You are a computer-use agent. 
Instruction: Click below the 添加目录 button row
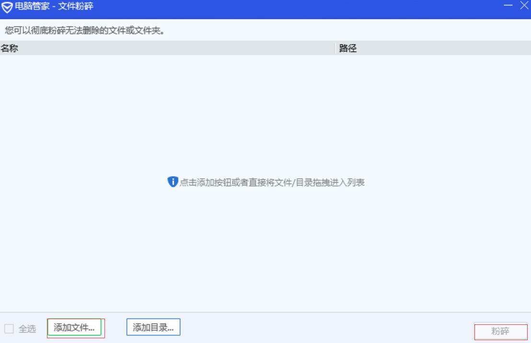point(153,340)
